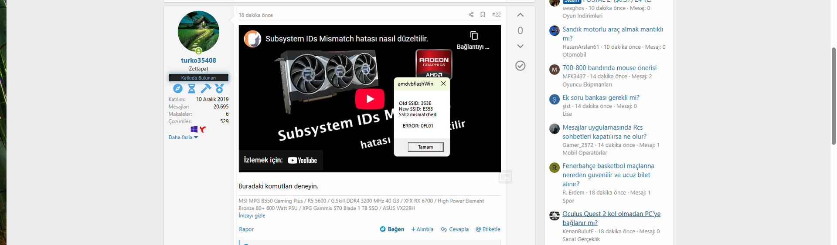Open the 18 dakika önce timestamp link
837x245 pixels.
tap(255, 15)
